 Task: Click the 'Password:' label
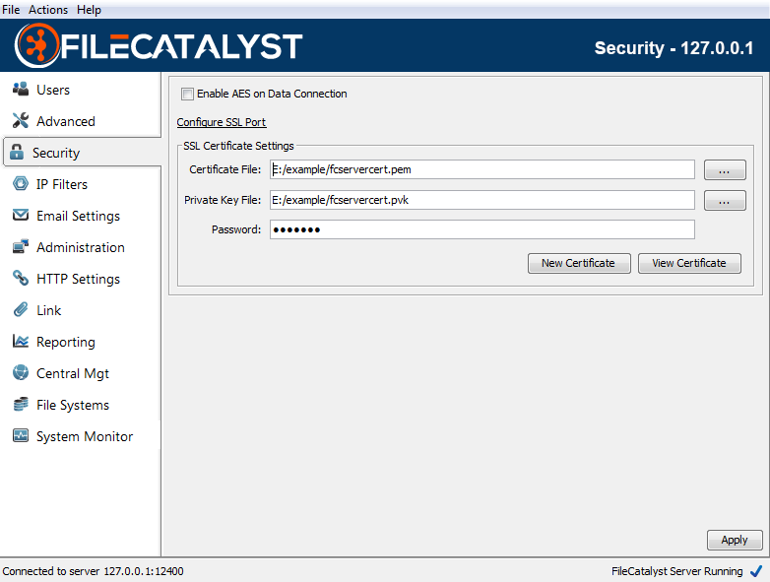(x=236, y=229)
